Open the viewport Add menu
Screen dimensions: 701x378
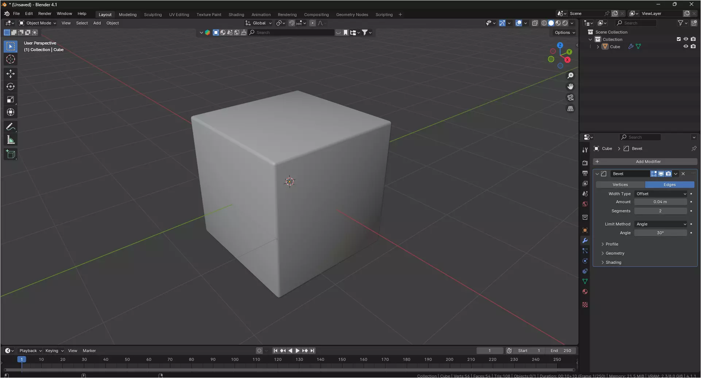pos(97,23)
